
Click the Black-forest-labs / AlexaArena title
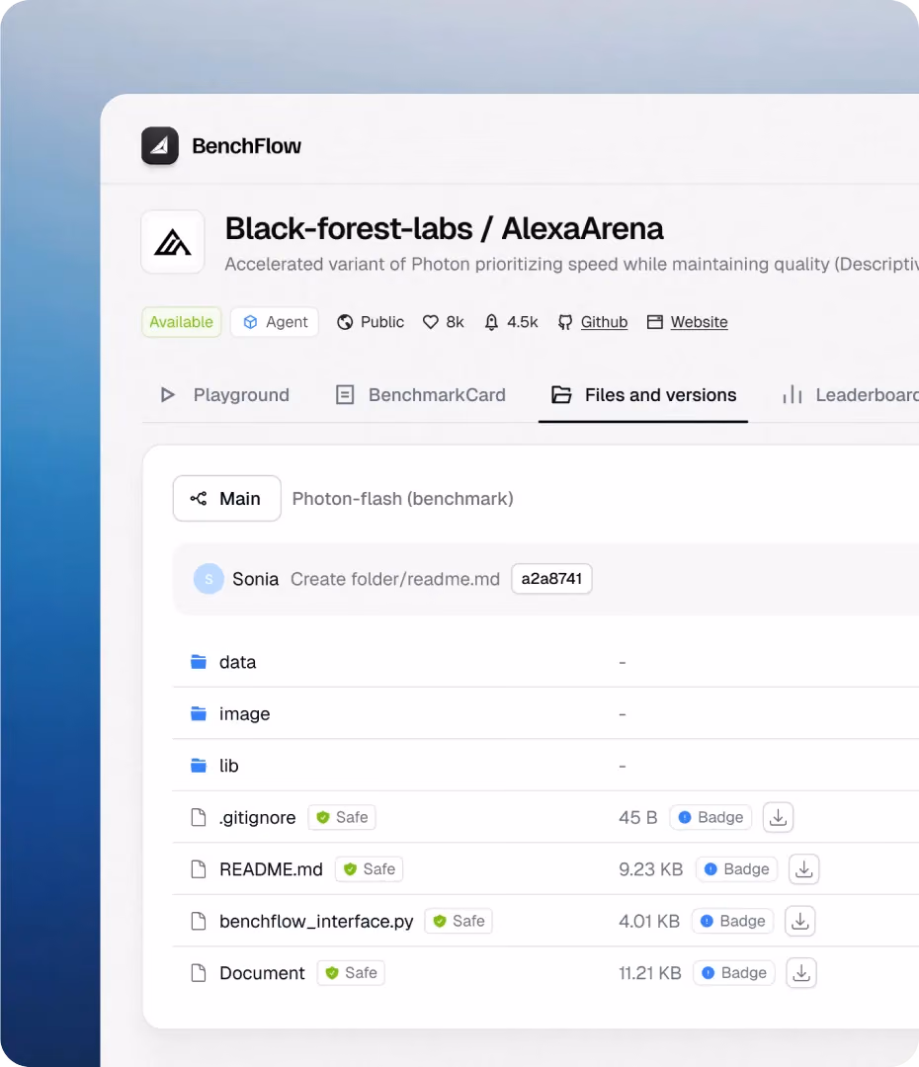[x=444, y=228]
